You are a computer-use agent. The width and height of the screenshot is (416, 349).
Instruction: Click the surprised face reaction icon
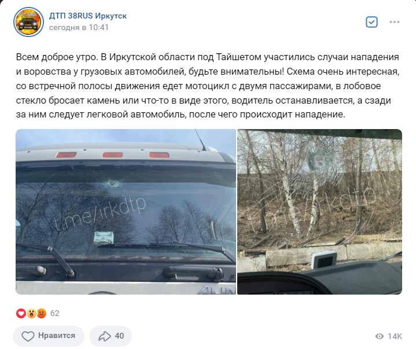point(31,314)
